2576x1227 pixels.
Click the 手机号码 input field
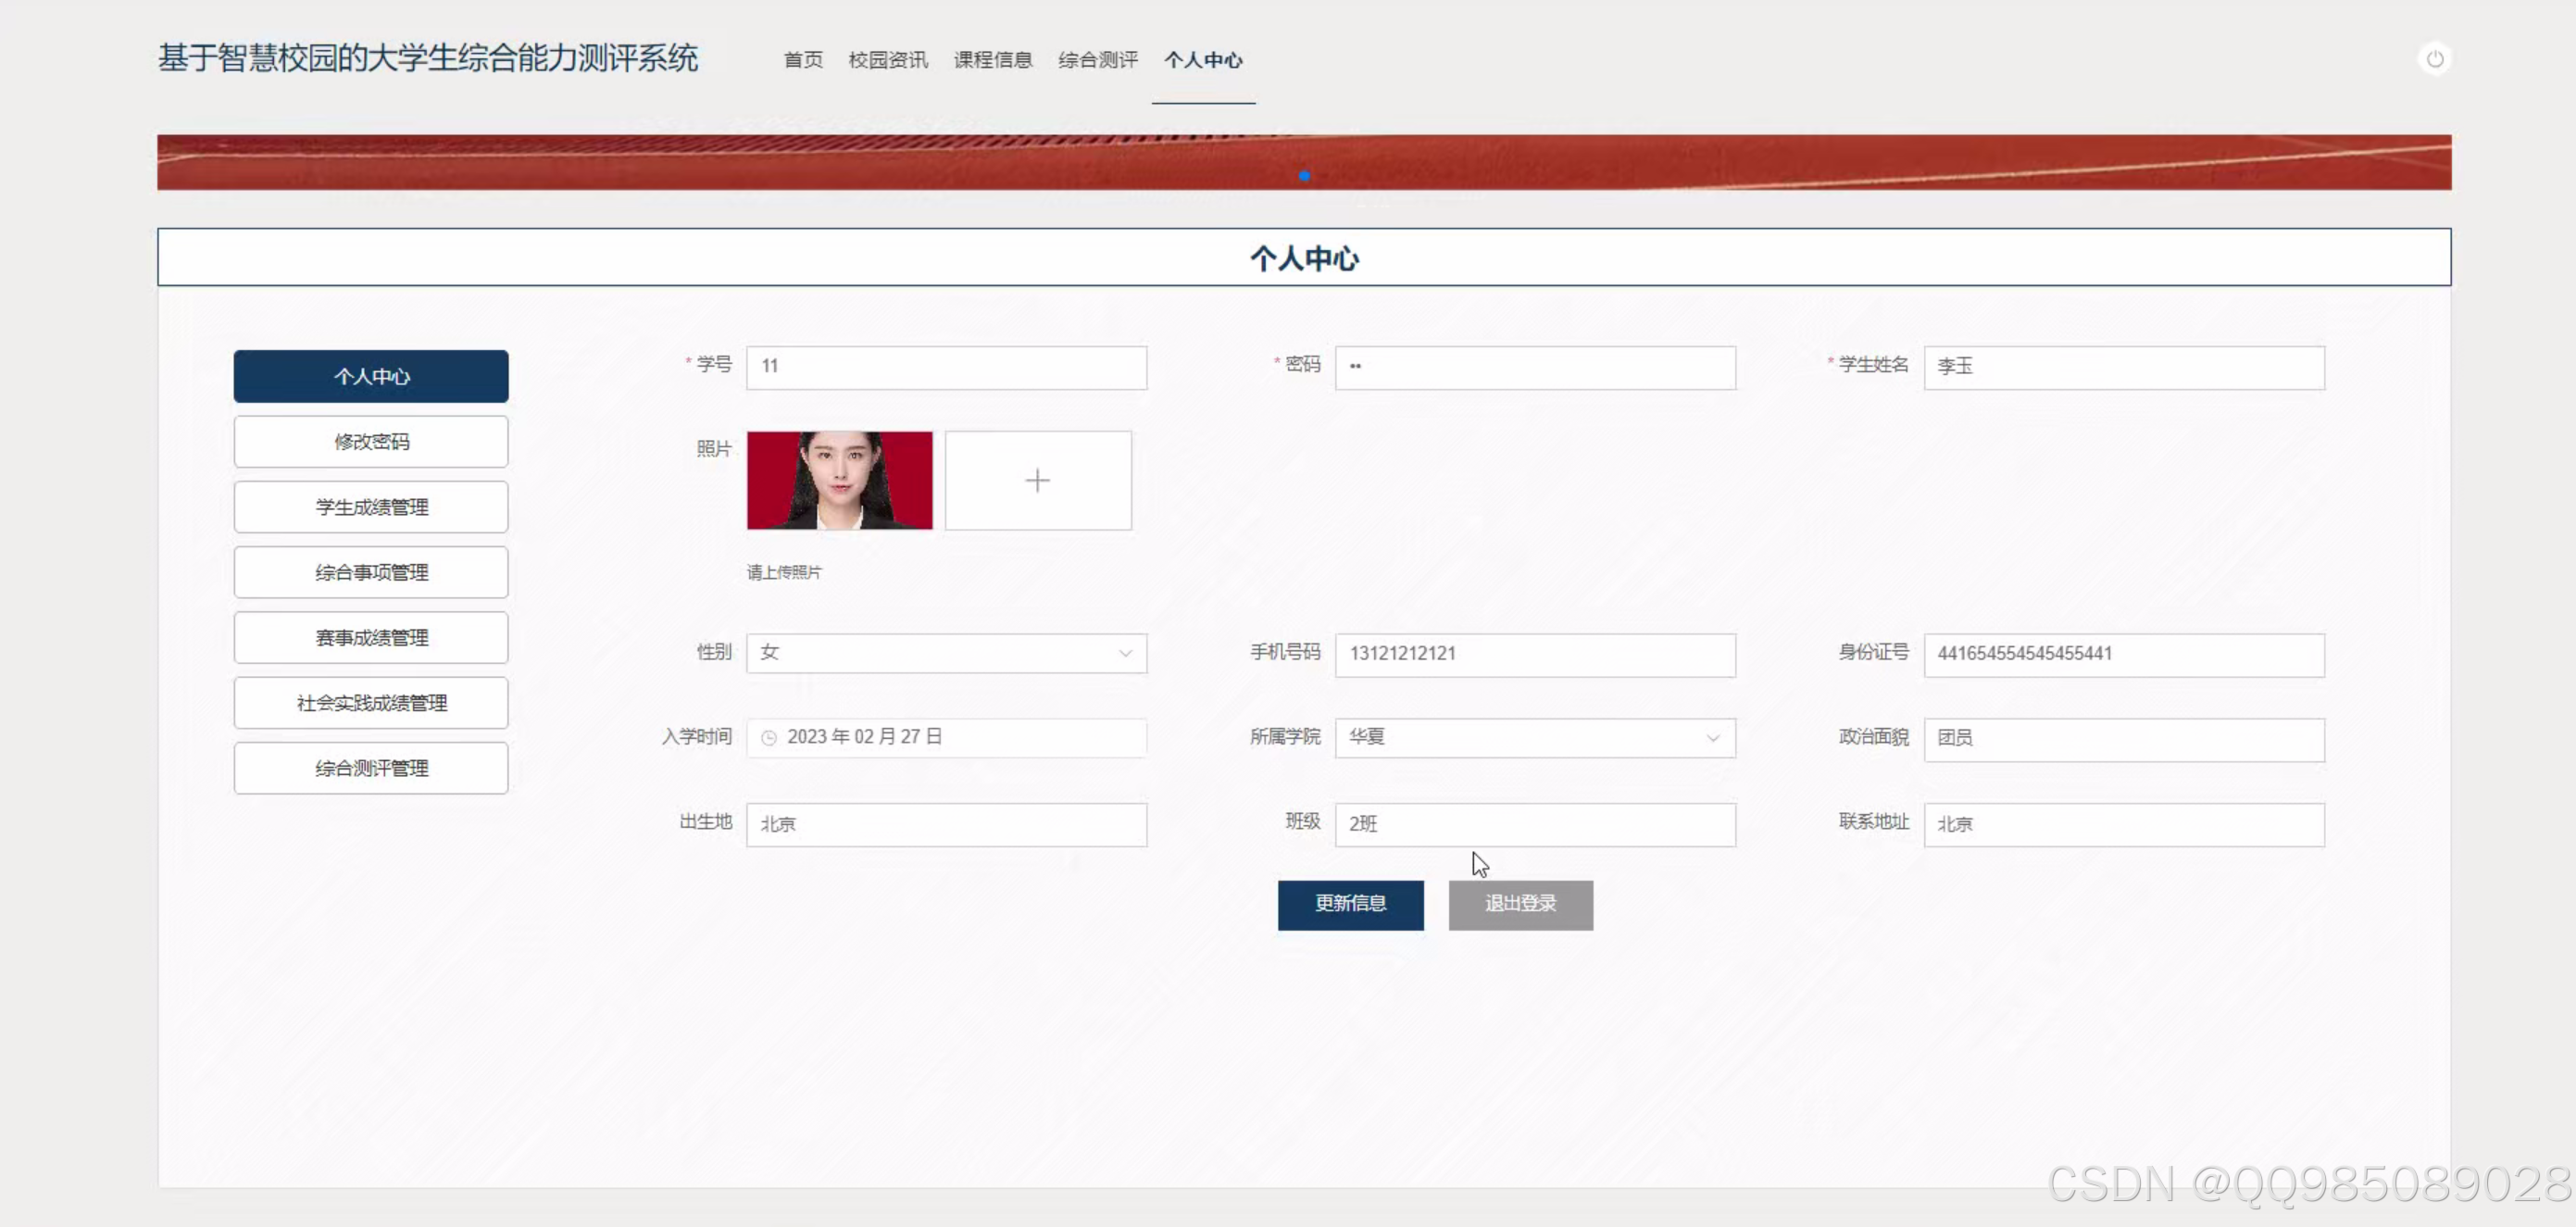(x=1534, y=654)
